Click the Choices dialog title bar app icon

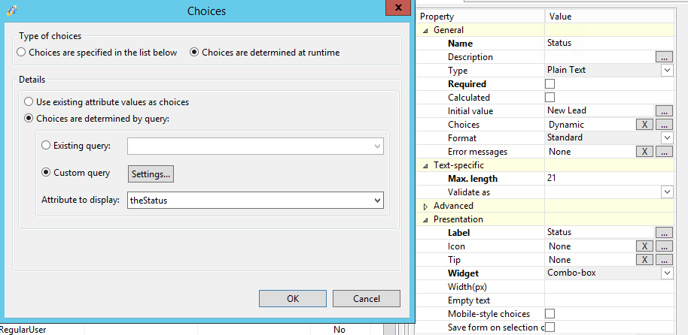pyautogui.click(x=12, y=10)
